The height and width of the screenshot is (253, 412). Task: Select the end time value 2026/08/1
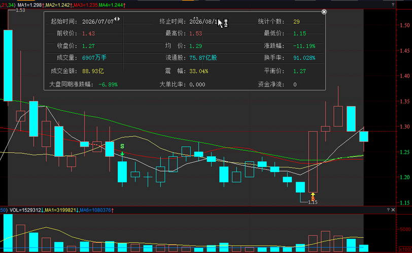(203, 22)
